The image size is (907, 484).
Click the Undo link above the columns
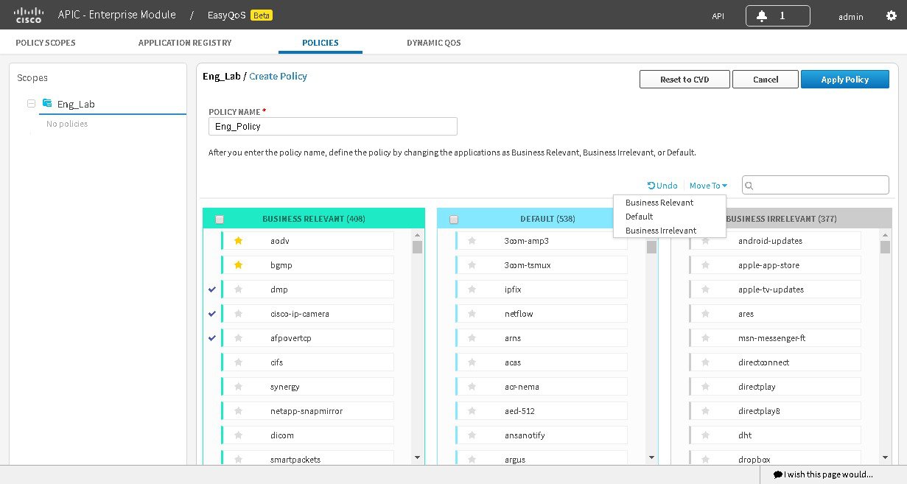click(662, 185)
